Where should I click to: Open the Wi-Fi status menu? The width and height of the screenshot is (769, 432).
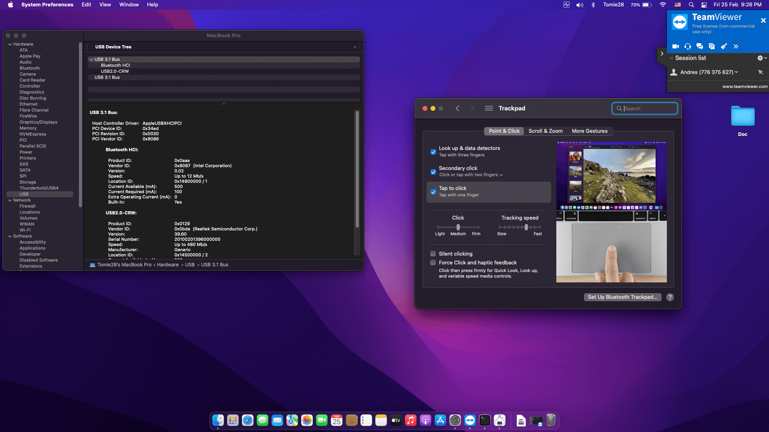(663, 5)
